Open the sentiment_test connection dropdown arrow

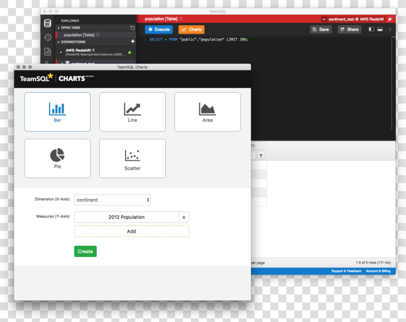[x=324, y=19]
